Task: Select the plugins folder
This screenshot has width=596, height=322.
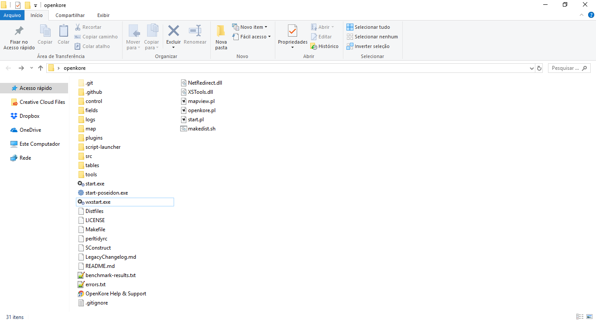Action: [x=90, y=138]
